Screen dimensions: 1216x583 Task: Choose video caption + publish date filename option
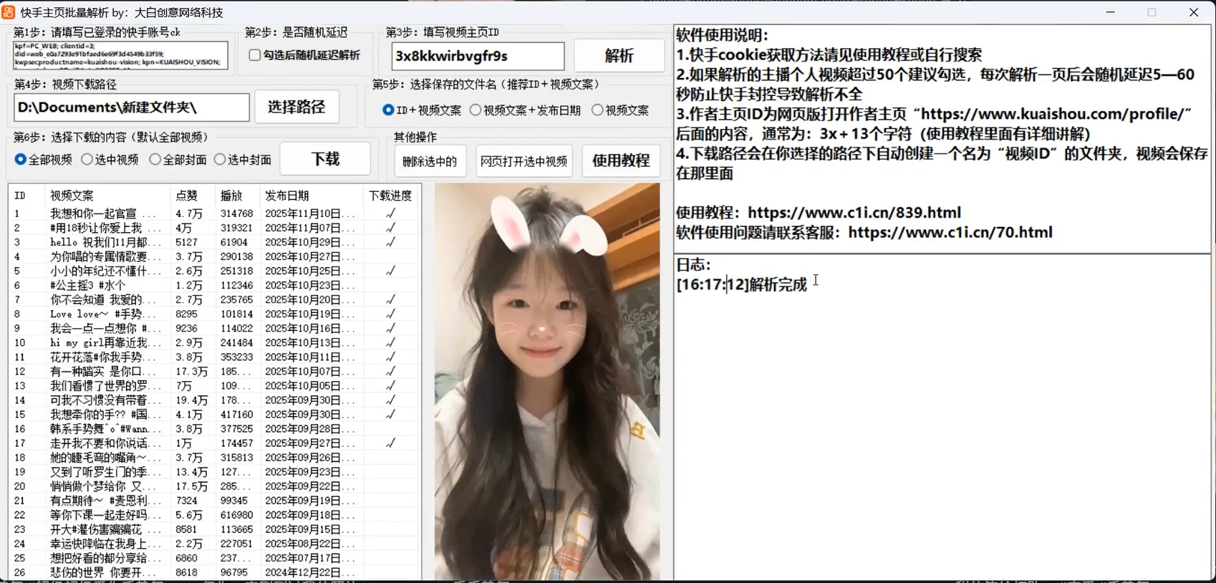point(476,110)
